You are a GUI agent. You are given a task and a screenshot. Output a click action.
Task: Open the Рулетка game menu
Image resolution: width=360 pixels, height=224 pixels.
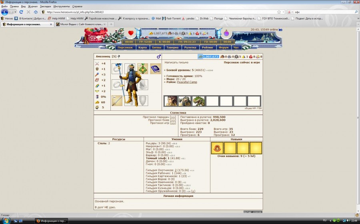pyautogui.click(x=190, y=47)
